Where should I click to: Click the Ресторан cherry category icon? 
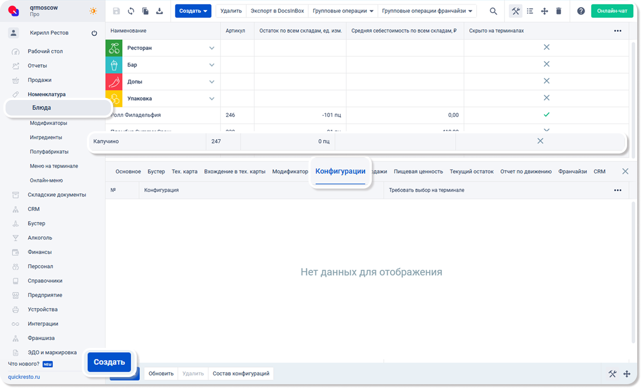pos(114,48)
